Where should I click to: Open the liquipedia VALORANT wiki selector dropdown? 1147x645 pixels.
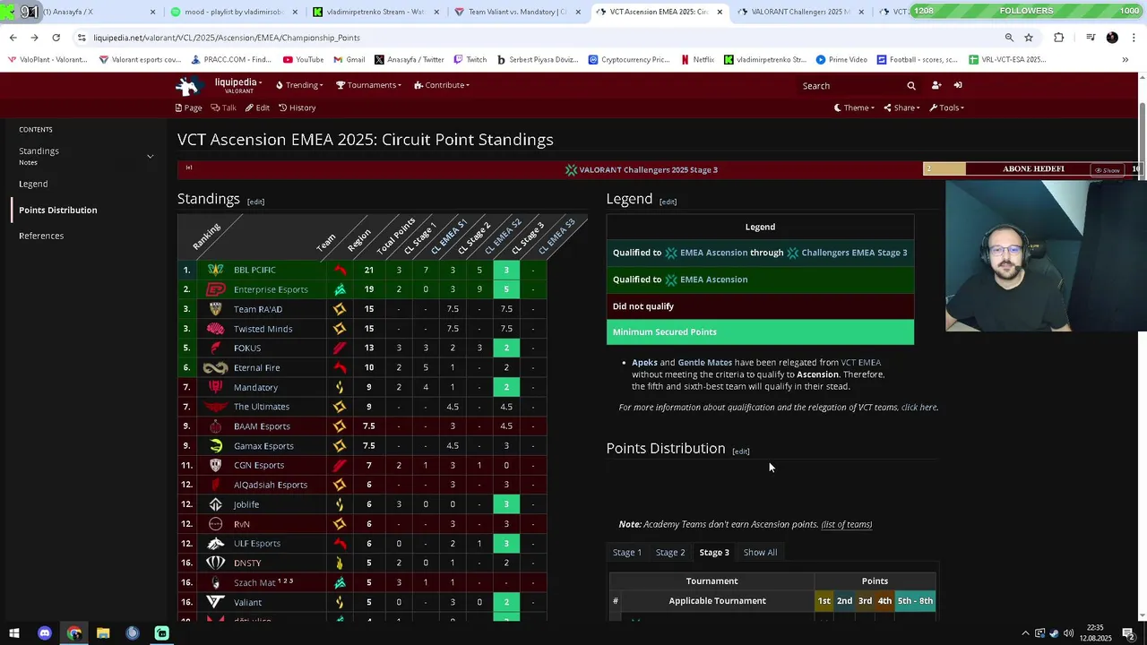click(238, 85)
